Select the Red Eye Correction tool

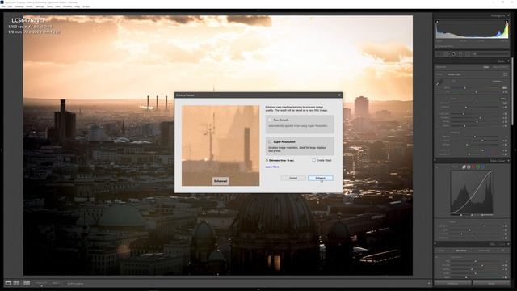[454, 54]
